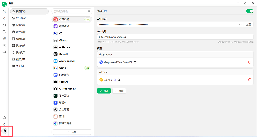Select O3 provider
This screenshot has height=137, width=257.
72,33
